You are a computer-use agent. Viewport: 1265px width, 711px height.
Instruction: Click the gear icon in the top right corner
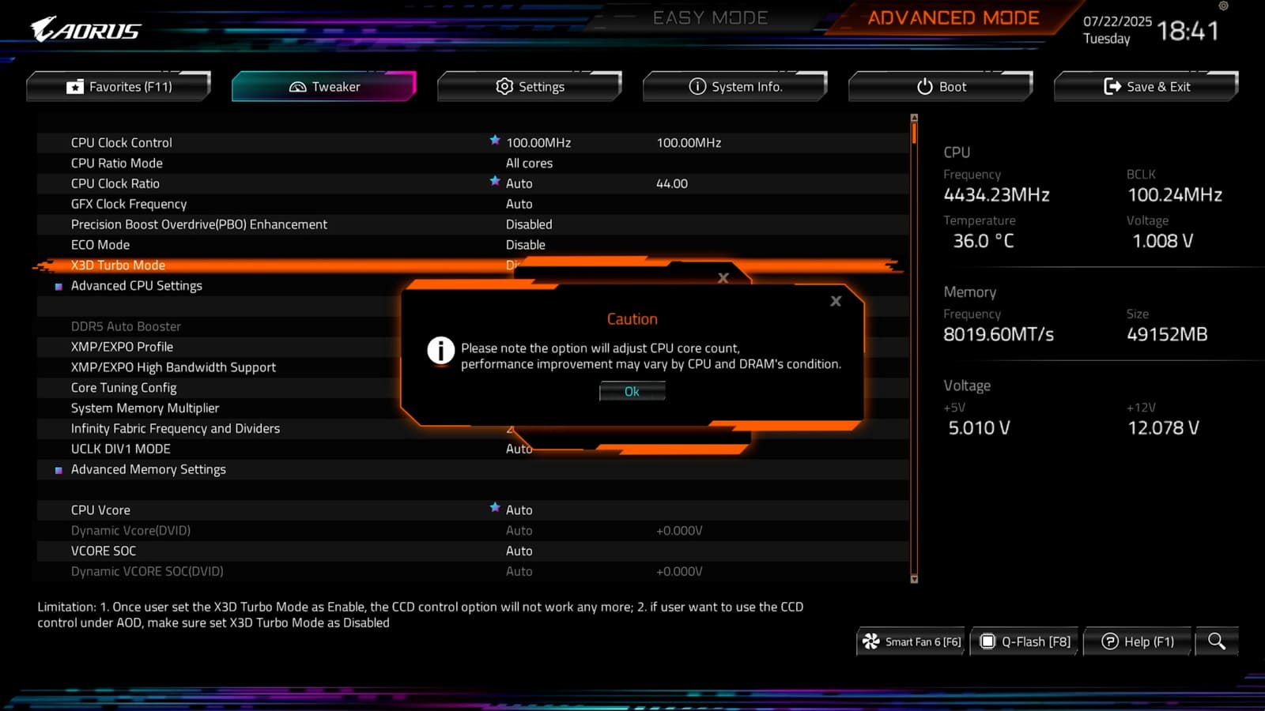[1223, 6]
